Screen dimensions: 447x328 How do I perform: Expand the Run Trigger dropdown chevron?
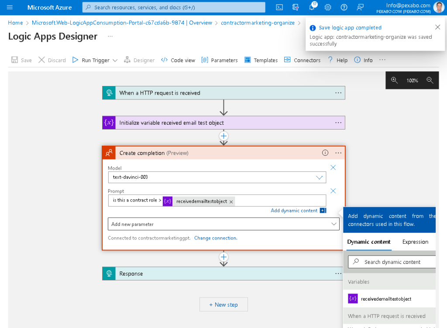click(115, 60)
